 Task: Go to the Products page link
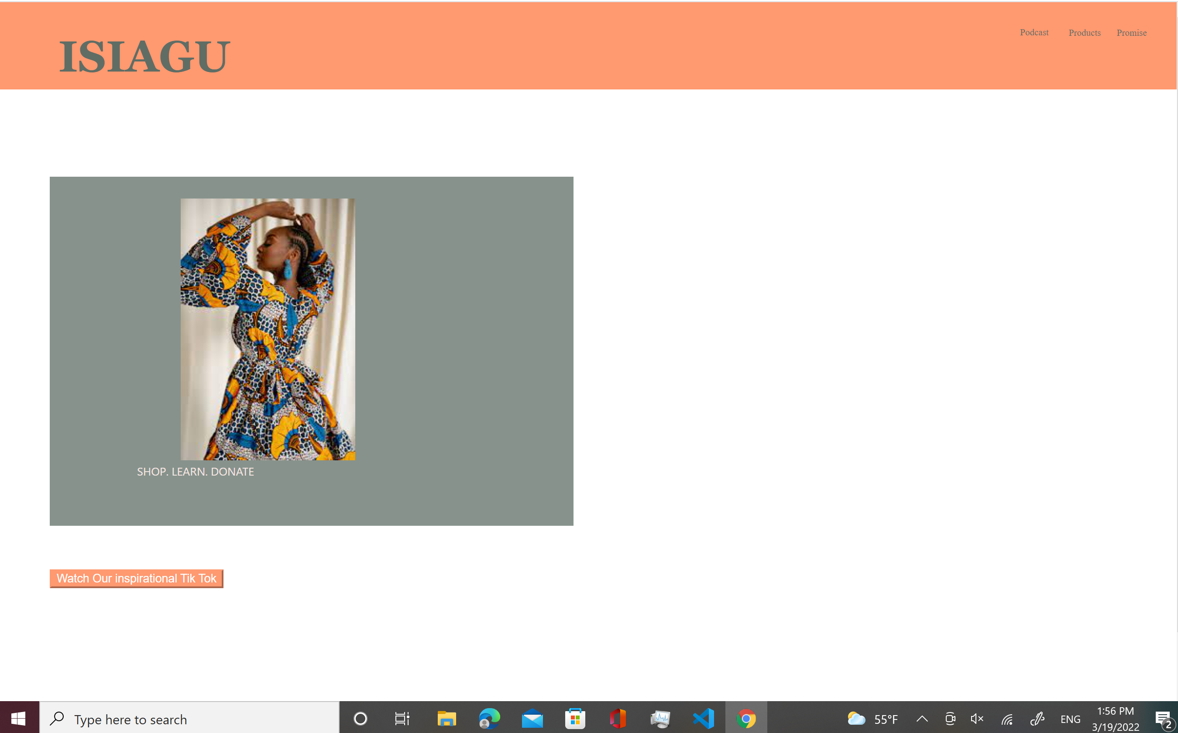[1084, 33]
